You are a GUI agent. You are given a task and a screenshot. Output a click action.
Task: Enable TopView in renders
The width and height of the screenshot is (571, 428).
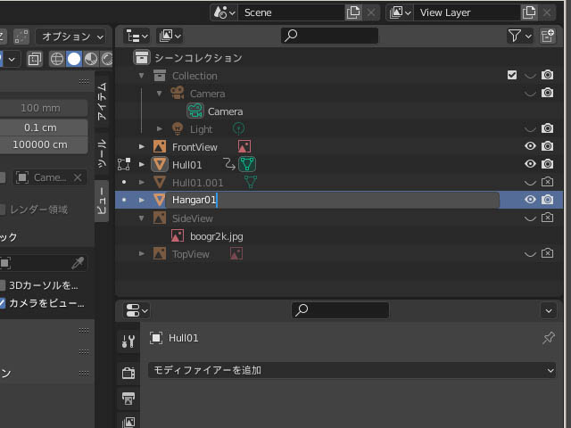547,253
